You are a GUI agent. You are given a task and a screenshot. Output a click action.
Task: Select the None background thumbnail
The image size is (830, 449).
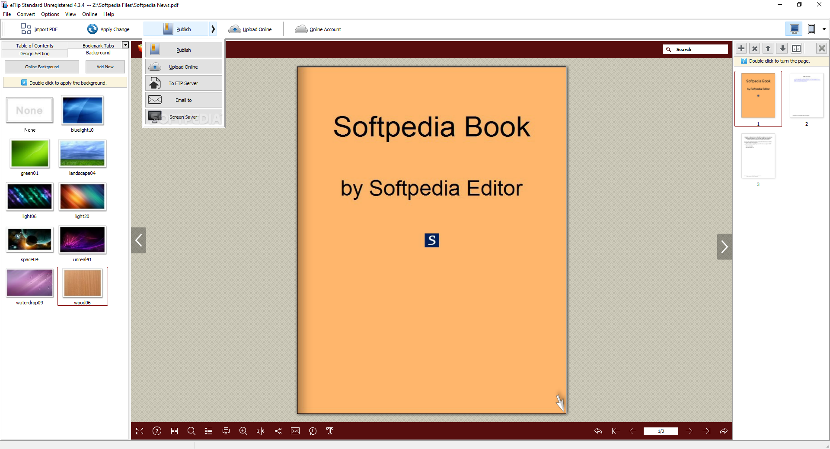[30, 111]
